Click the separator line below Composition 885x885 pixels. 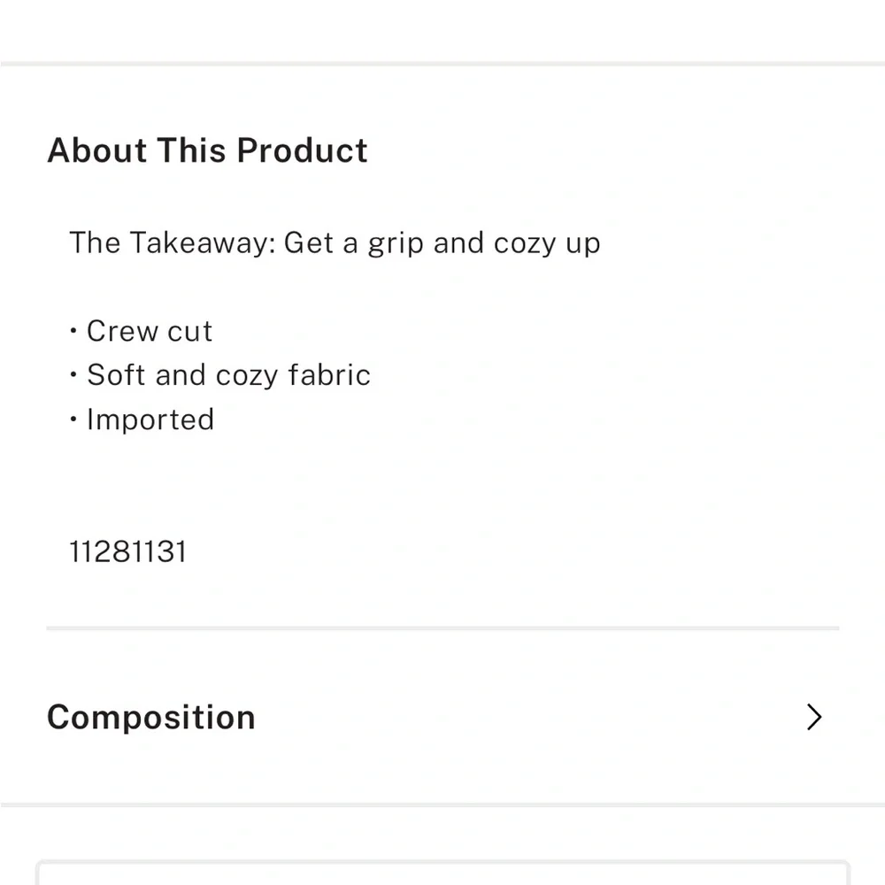[x=442, y=804]
